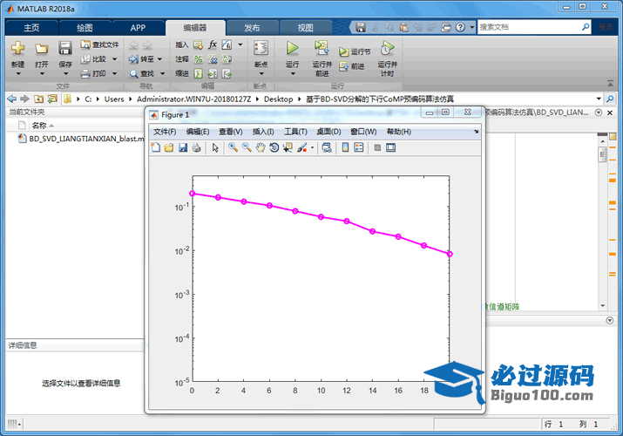
Task: Click the help question mark icon in top toolbar
Action: (460, 27)
